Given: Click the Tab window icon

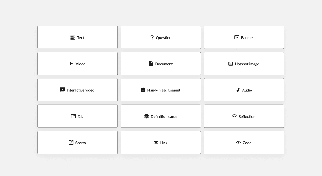Looking at the screenshot, I should pos(73,116).
